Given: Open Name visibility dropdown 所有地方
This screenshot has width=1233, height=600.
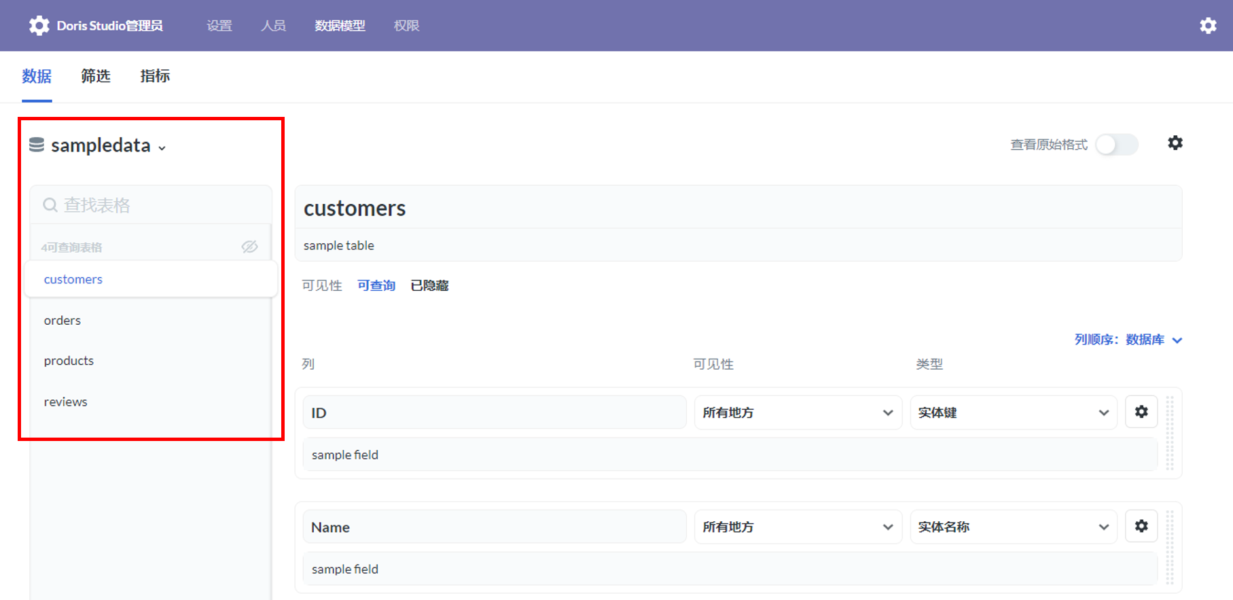Looking at the screenshot, I should click(x=798, y=527).
